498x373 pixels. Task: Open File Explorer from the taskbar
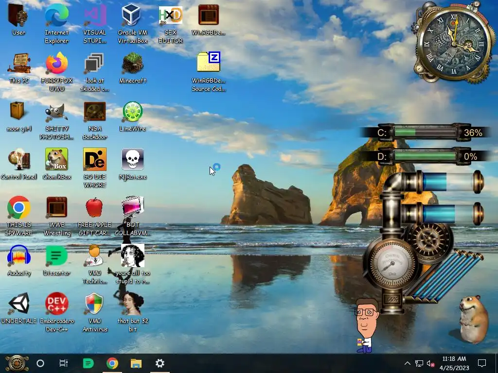coord(136,363)
